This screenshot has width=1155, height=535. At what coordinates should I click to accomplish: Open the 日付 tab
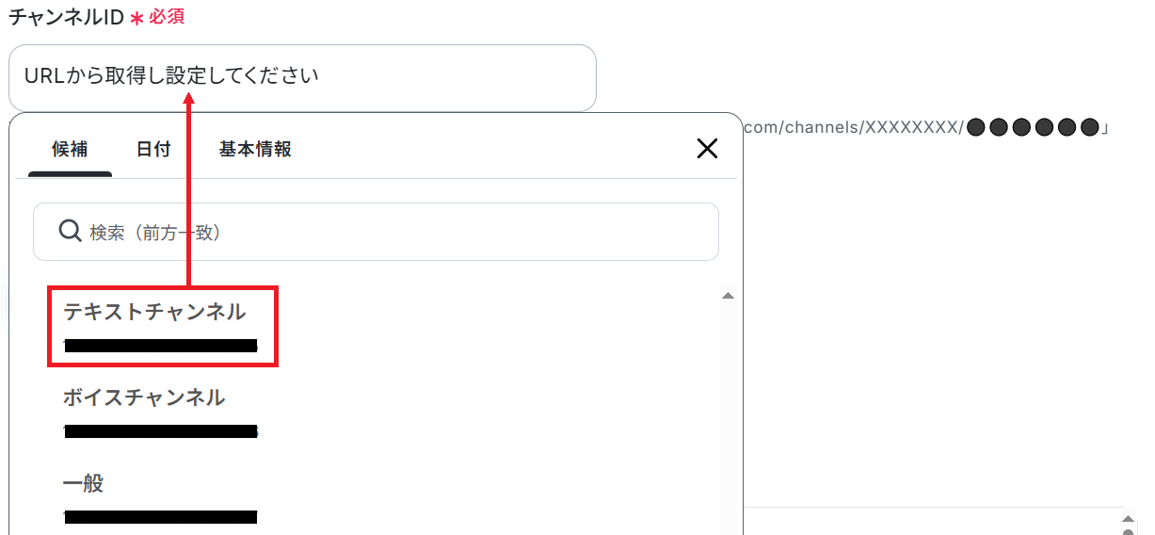(153, 149)
